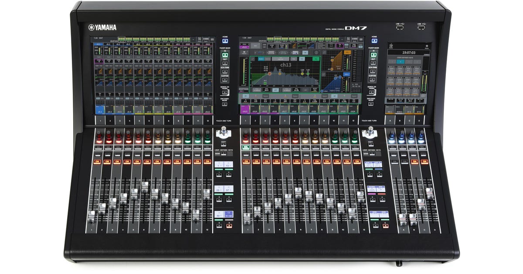Tap User Defined Keys BANK key, center bay
523x274 pixels.
point(372,154)
